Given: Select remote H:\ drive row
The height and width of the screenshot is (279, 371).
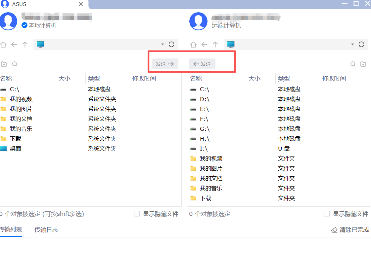Looking at the screenshot, I should (279, 139).
